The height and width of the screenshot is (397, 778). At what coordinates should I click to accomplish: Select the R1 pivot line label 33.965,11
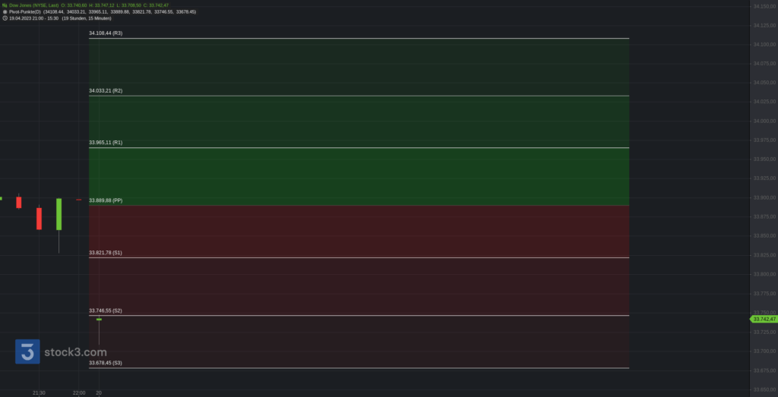106,142
